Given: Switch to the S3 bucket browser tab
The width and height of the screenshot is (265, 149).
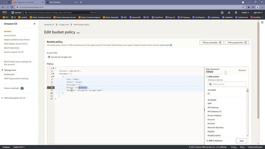Looking at the screenshot, I should 28,2.
